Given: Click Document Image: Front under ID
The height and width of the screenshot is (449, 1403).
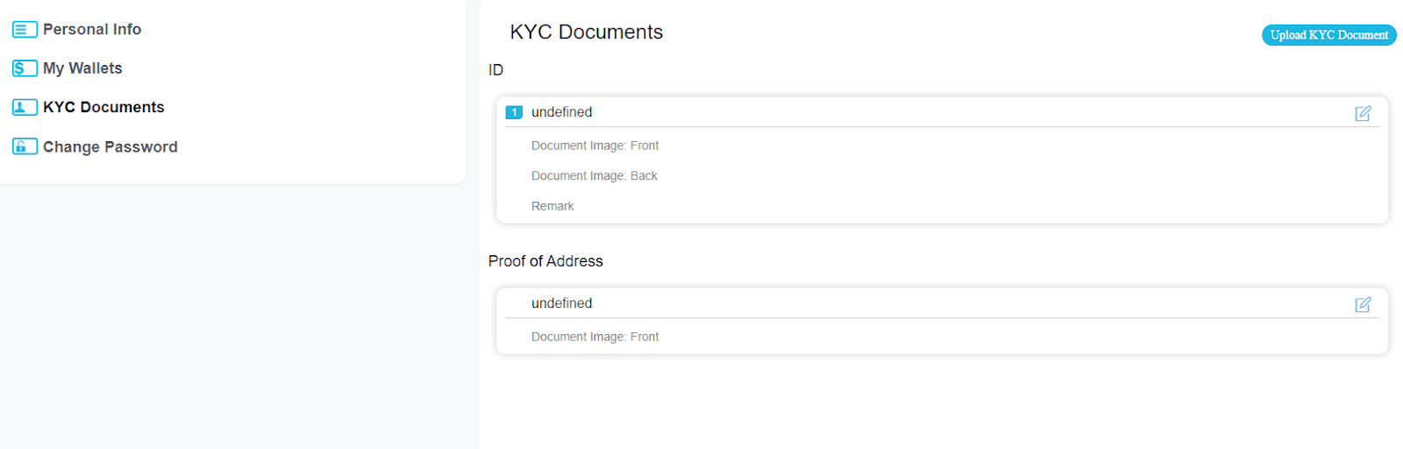Looking at the screenshot, I should pos(595,146).
